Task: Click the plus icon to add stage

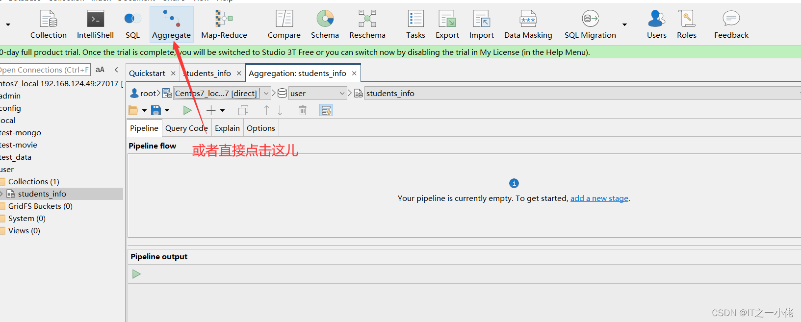Action: (211, 110)
